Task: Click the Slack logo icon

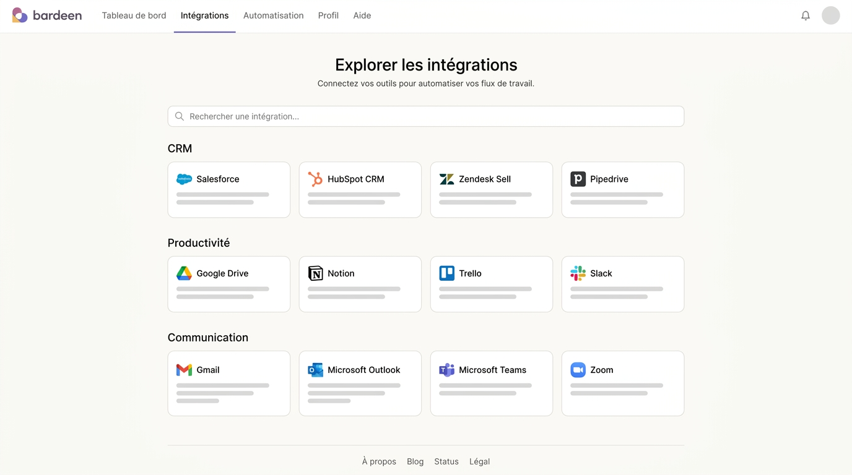Action: [578, 273]
